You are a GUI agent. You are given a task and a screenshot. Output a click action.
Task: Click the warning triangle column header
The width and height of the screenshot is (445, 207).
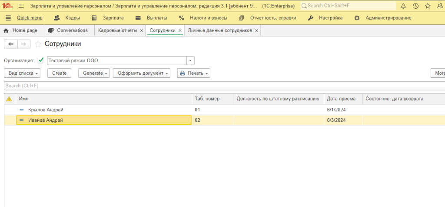(x=9, y=99)
